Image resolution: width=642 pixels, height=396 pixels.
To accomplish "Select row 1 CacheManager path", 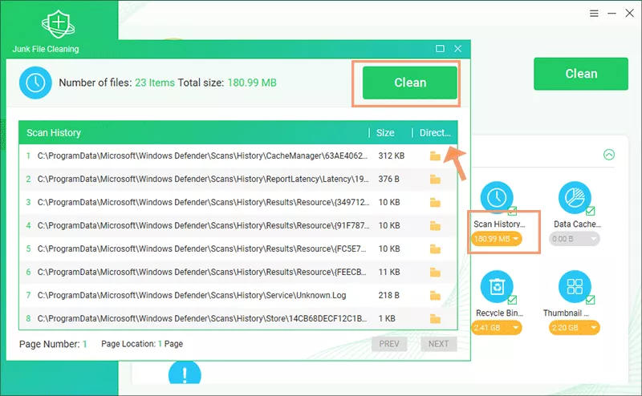I will click(203, 156).
